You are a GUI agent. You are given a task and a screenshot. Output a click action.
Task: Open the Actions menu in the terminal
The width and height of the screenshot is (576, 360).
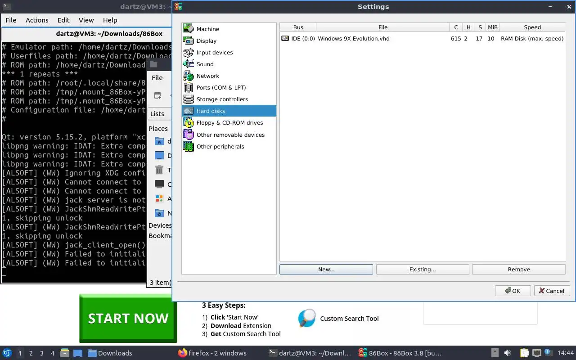click(x=37, y=20)
